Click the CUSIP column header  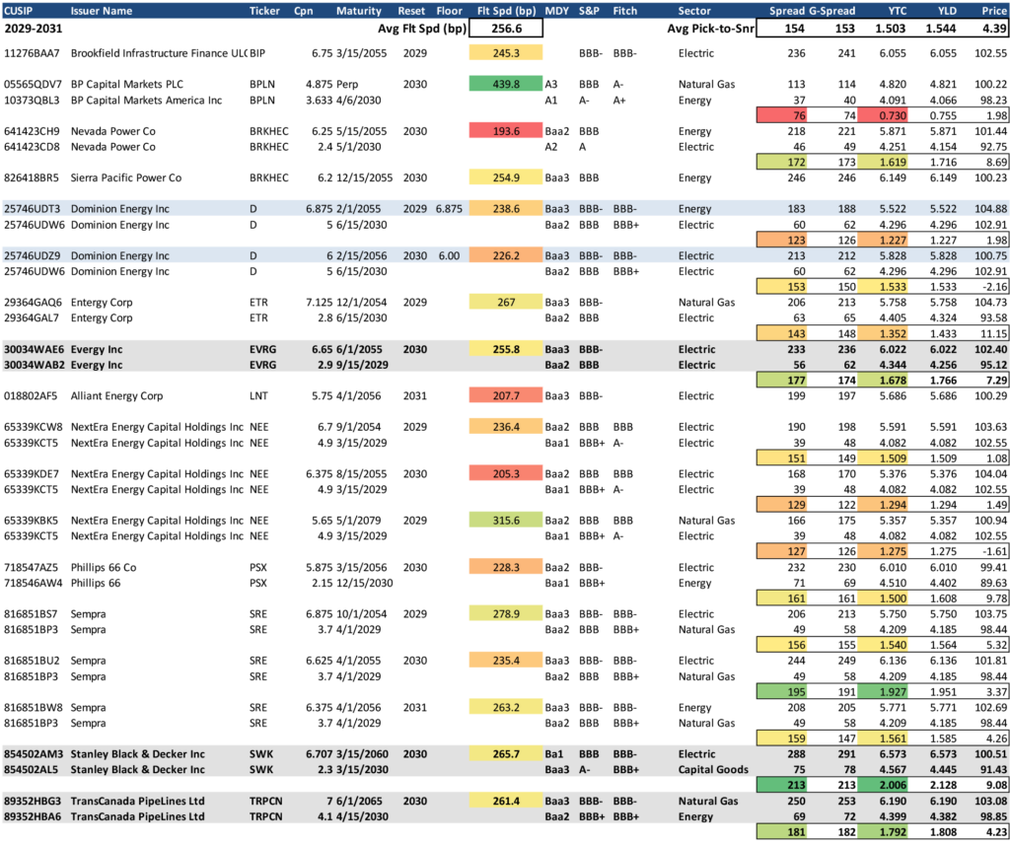(x=21, y=11)
